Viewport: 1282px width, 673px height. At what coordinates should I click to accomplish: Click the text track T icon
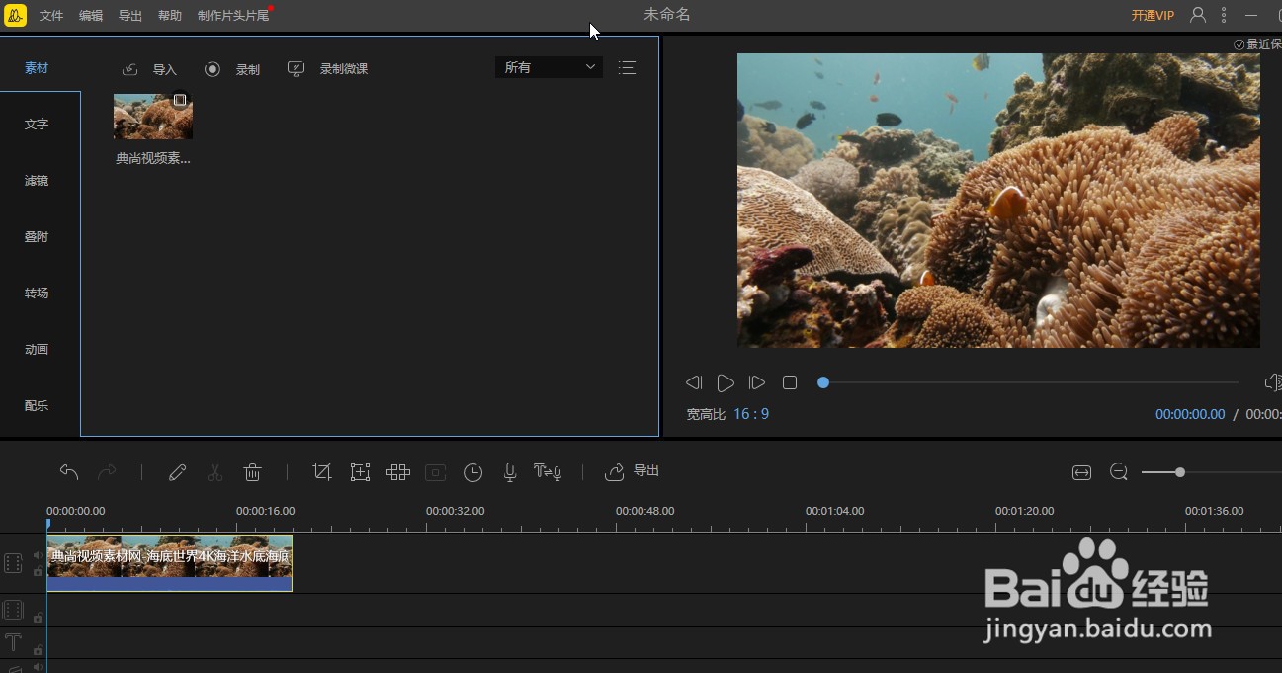point(14,642)
